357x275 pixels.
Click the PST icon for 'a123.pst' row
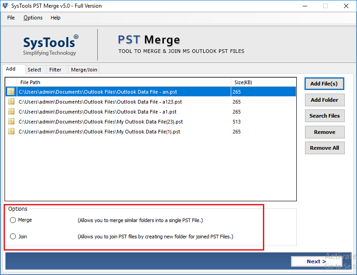click(x=11, y=101)
